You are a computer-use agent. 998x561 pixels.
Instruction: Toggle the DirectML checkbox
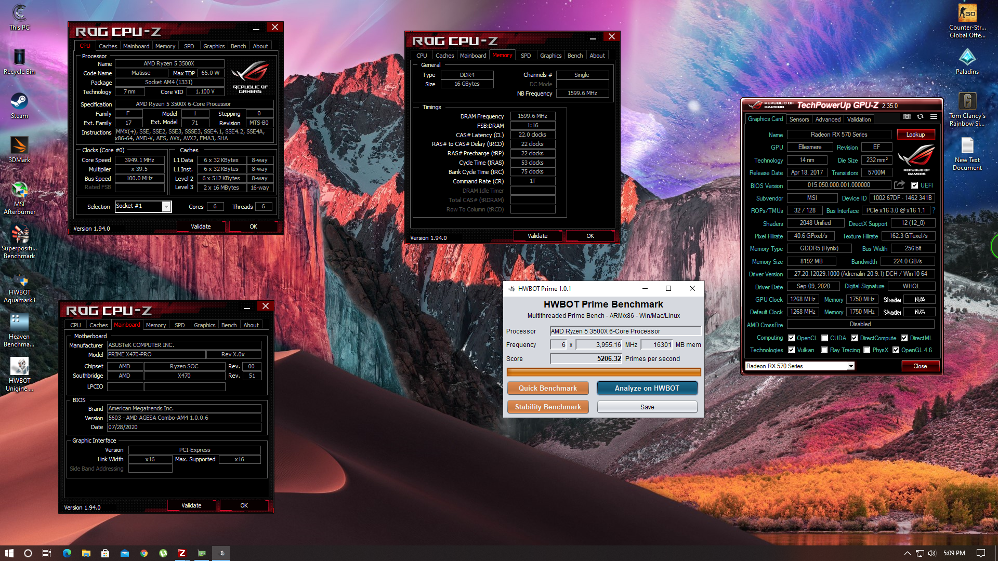click(x=904, y=338)
